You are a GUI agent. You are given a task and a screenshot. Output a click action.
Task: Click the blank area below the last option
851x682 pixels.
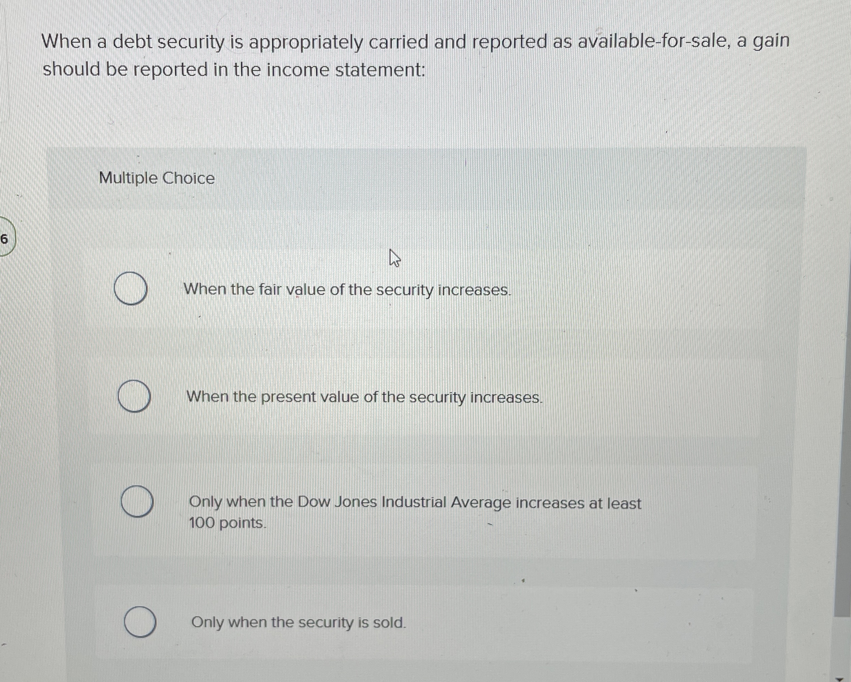coord(395,660)
